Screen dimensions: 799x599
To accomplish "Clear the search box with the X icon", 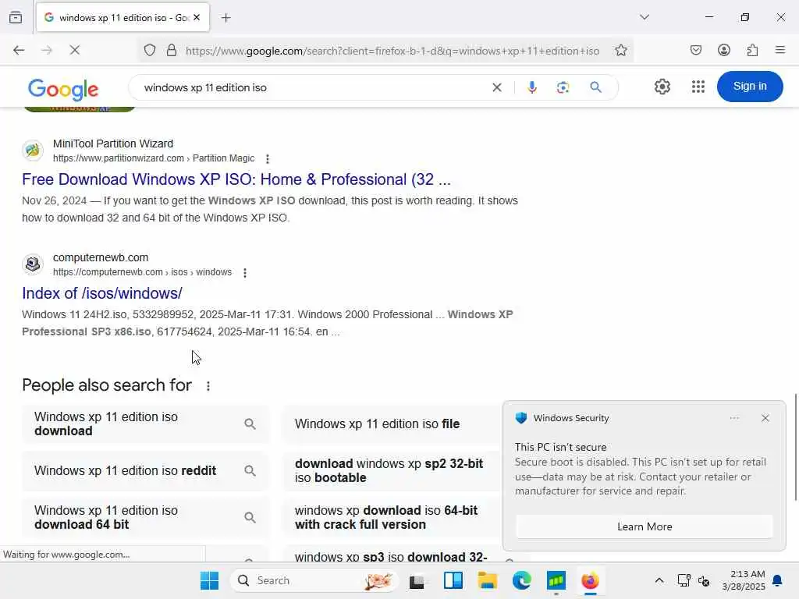I will 497,87.
